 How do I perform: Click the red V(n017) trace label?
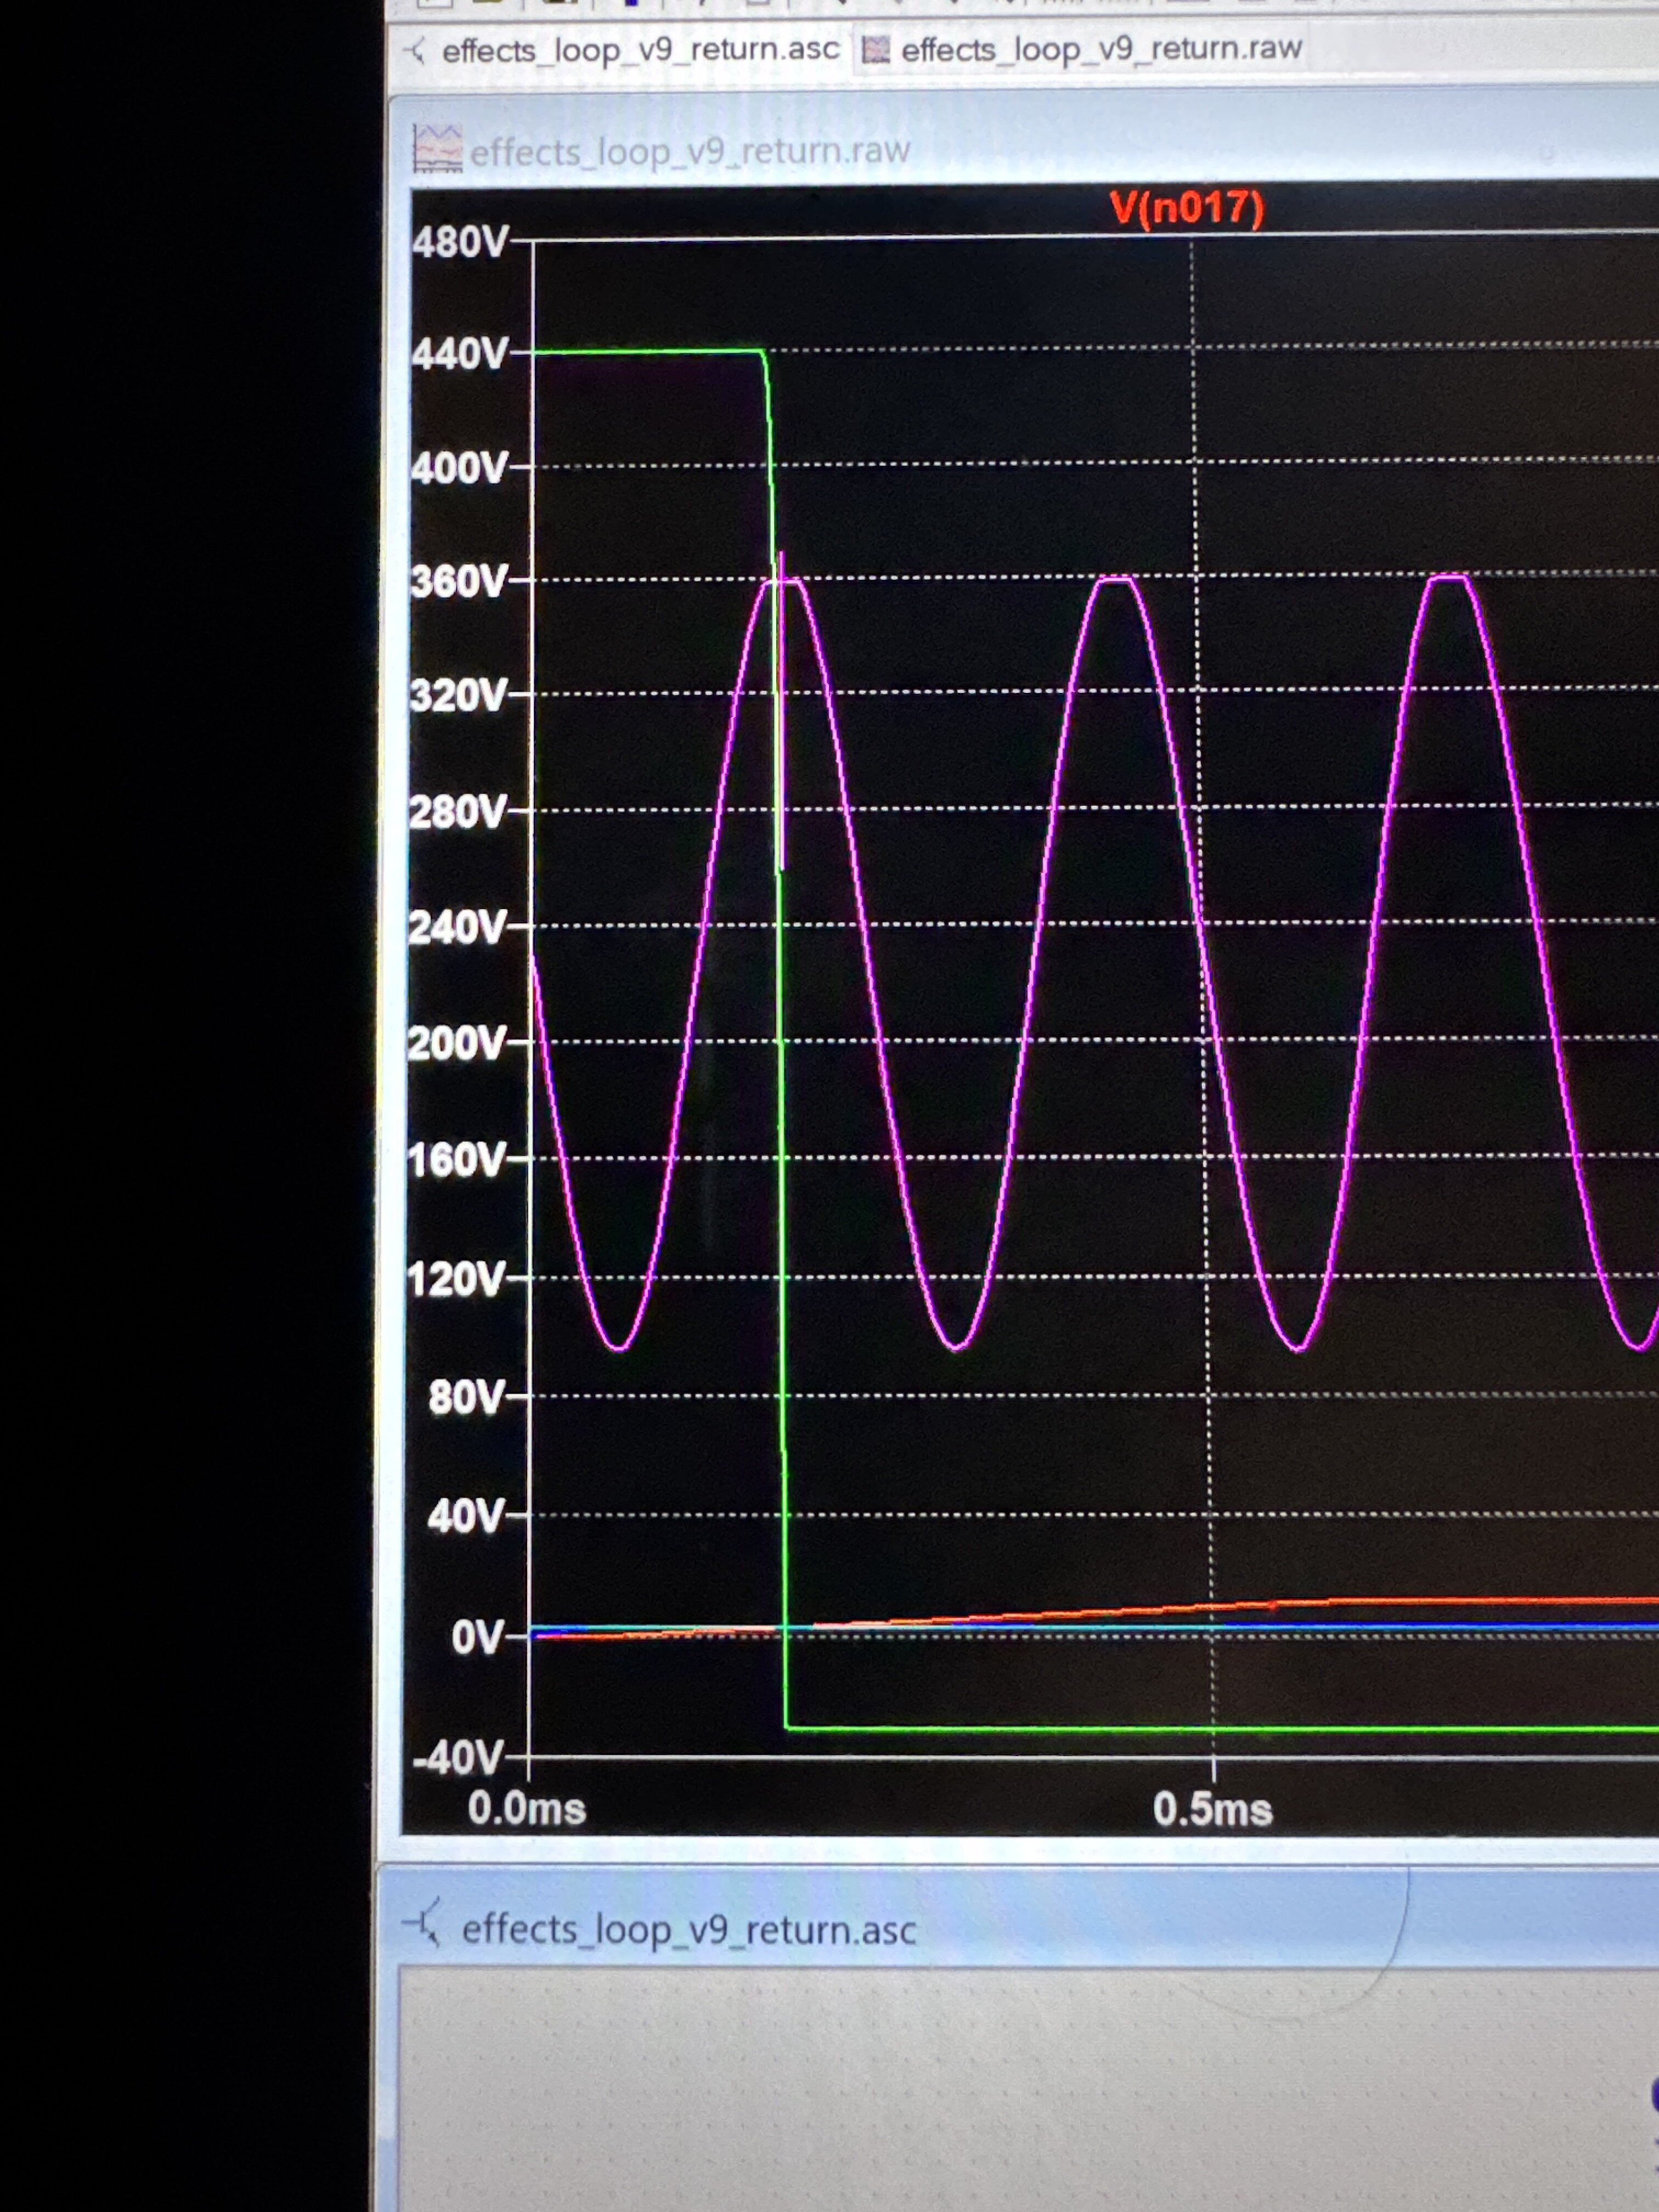(x=1186, y=208)
